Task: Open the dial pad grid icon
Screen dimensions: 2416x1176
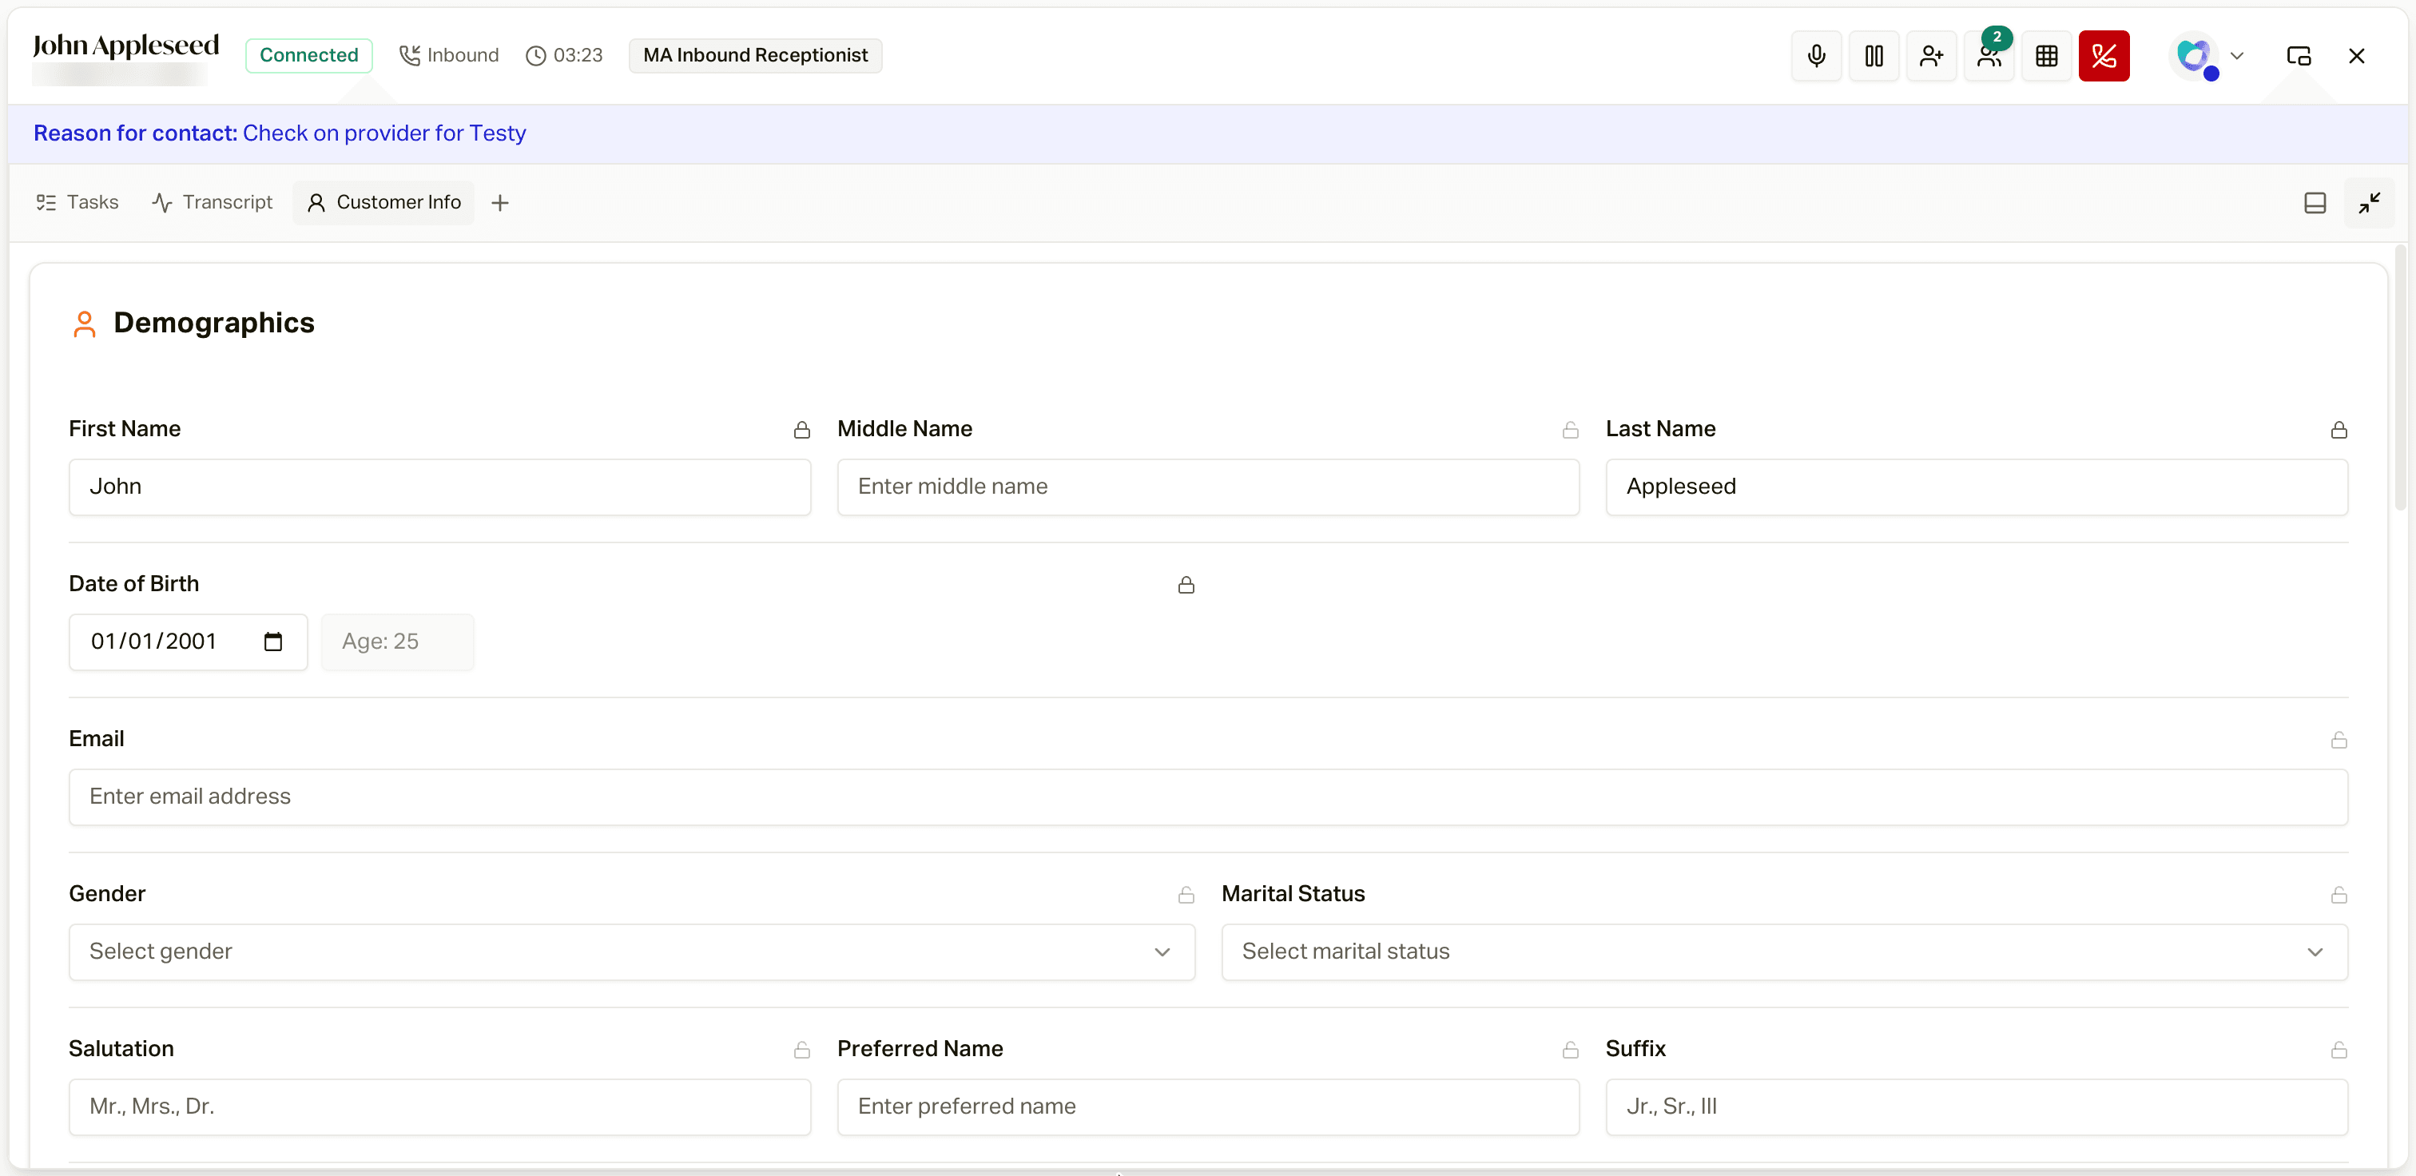Action: [2046, 56]
